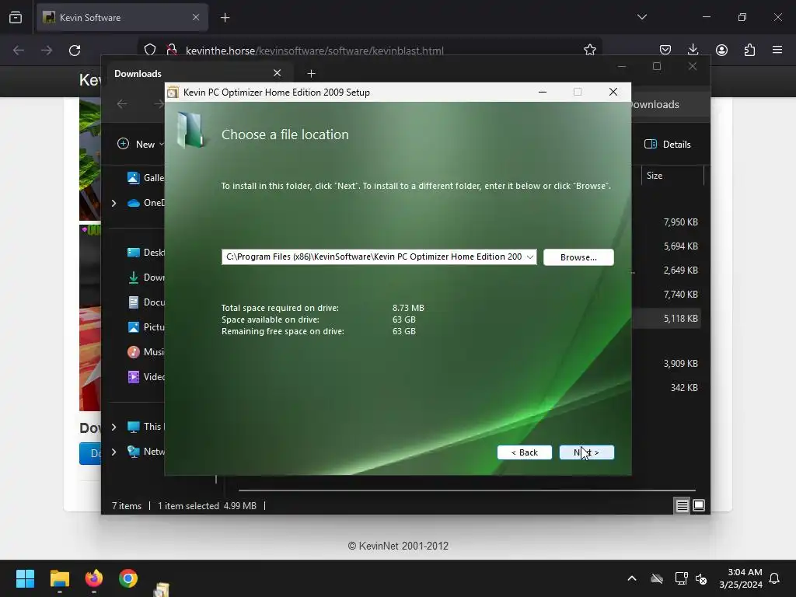Open Music in Explorer sidebar

145,352
